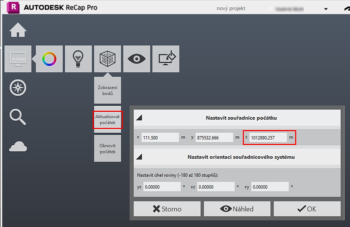Select the color wheel mode icon

tap(49, 59)
